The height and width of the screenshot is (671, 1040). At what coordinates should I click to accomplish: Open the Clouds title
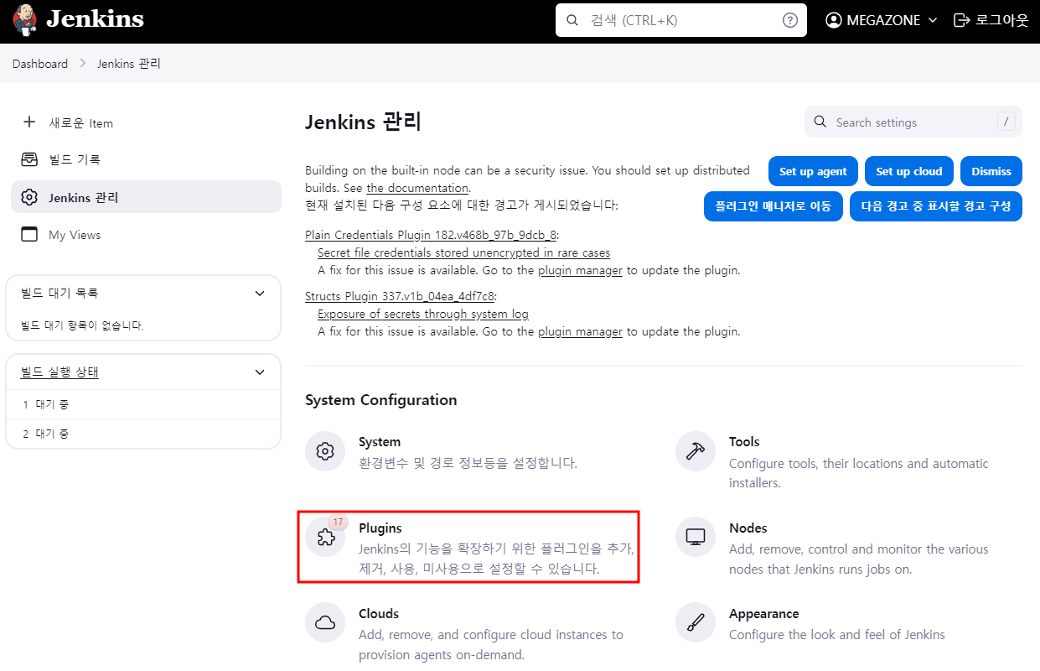pyautogui.click(x=379, y=614)
